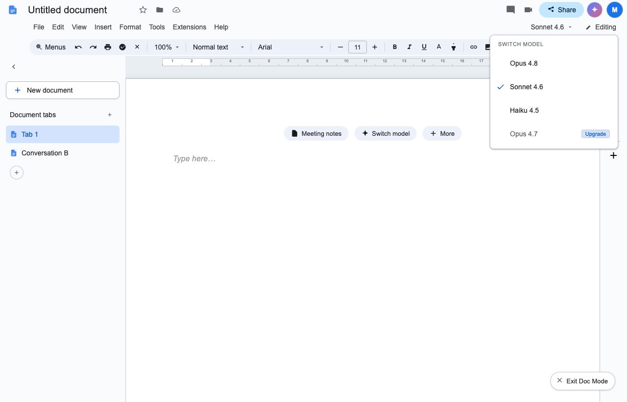This screenshot has width=627, height=402.
Task: Collapse the sidebar with the back chevron
Action: tap(14, 67)
